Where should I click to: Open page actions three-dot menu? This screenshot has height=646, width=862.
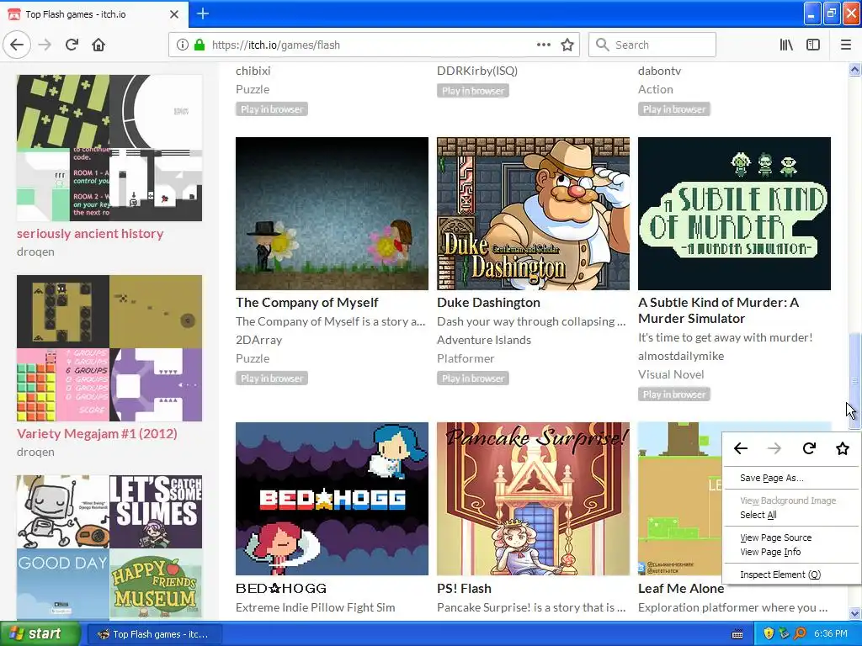click(x=544, y=45)
